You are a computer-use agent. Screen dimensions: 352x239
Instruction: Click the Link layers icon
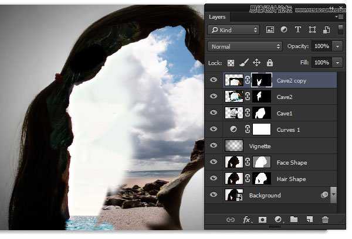click(231, 220)
